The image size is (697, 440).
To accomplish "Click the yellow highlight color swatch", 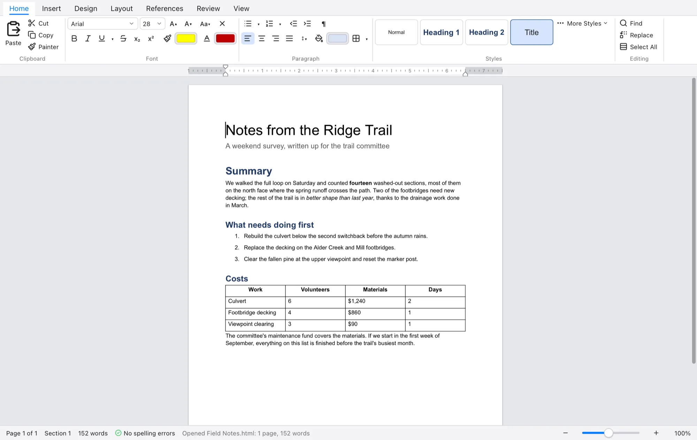I will (186, 39).
